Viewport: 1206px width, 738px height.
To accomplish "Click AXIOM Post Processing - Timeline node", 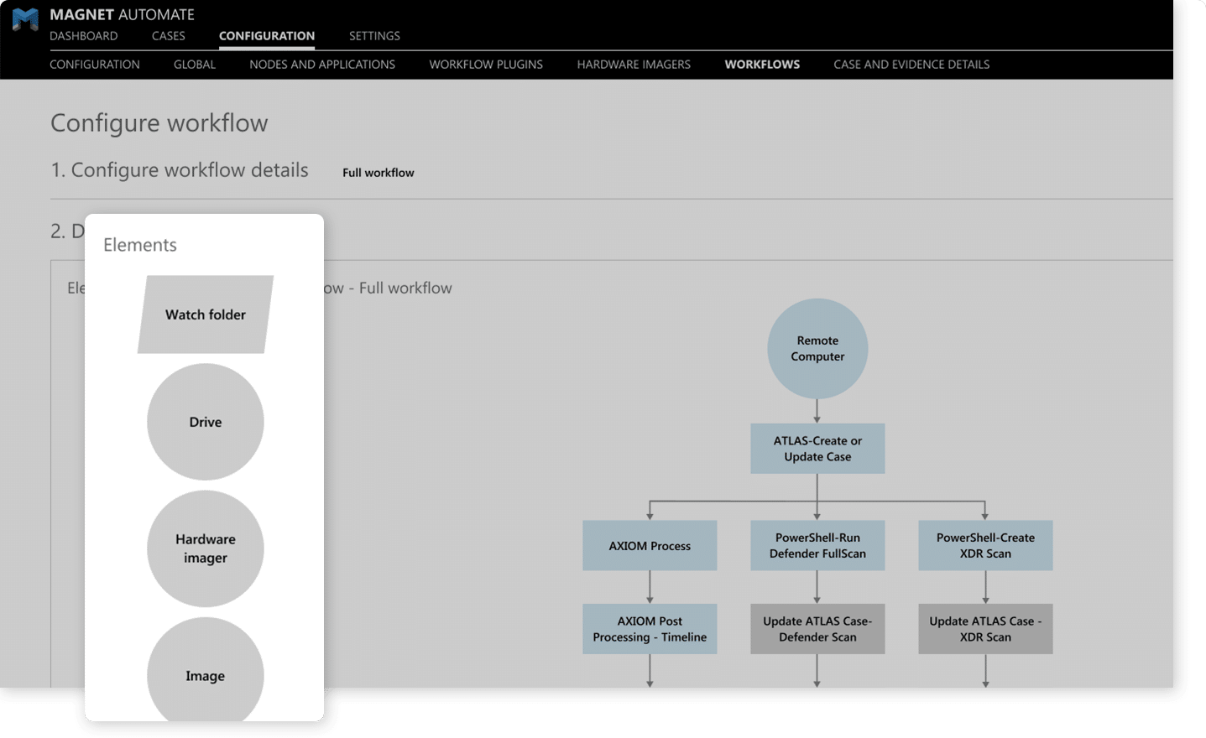I will 650,629.
